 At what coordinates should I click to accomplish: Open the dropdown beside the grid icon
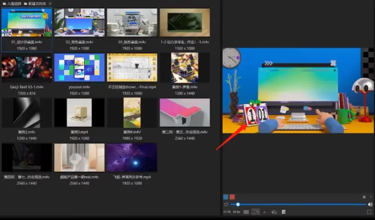(256, 212)
